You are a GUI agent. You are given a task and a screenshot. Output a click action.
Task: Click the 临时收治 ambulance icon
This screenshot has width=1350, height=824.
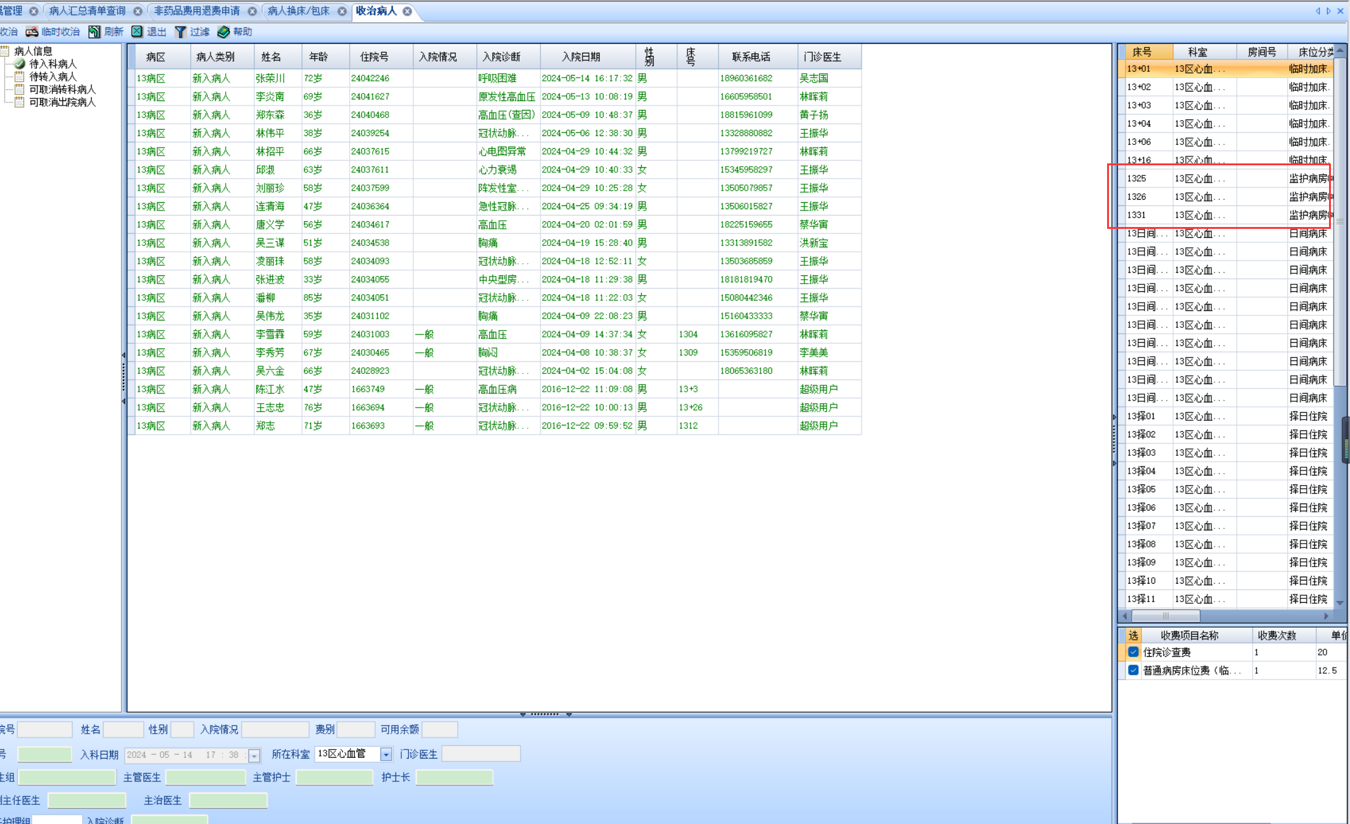32,32
